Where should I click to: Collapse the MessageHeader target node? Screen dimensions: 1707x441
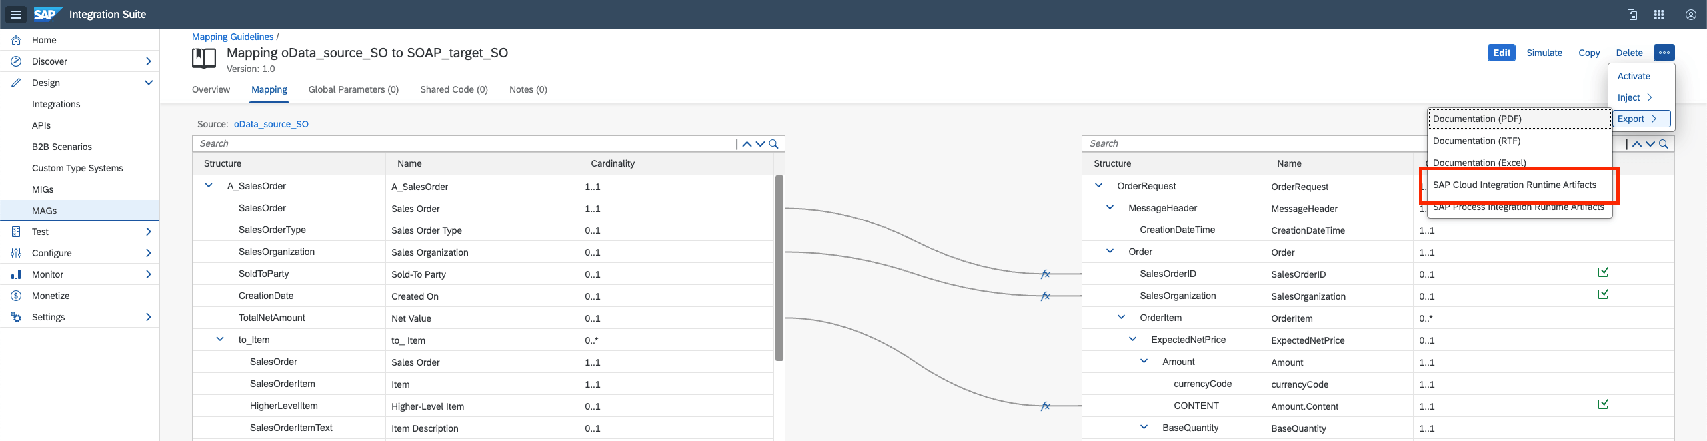click(1110, 207)
